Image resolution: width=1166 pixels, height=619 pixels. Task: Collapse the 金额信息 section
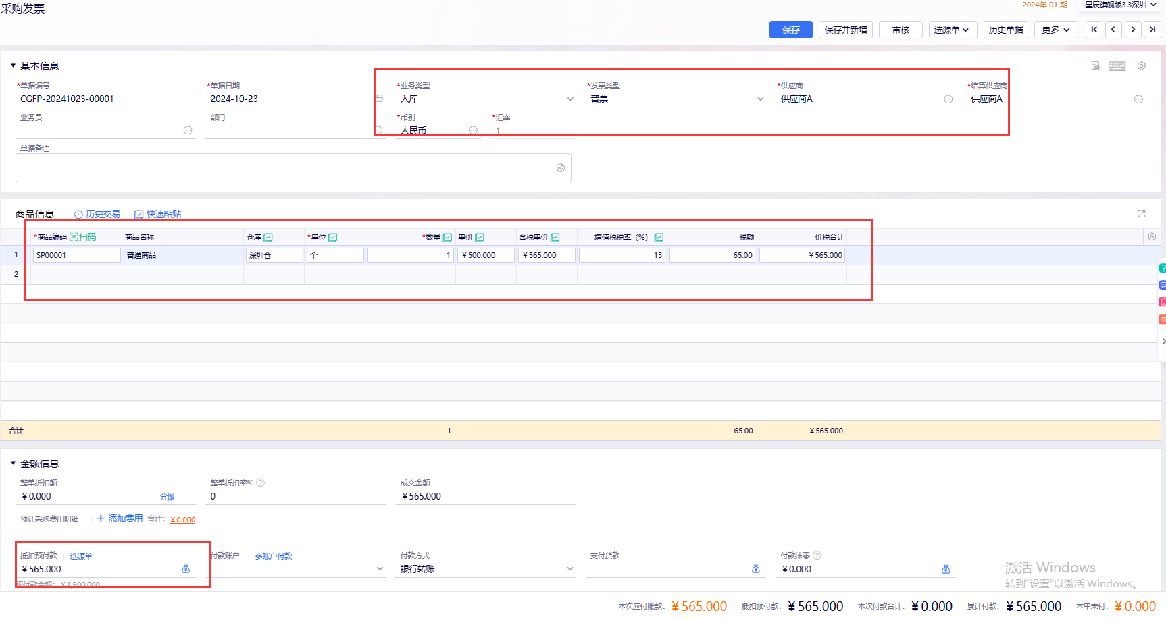tap(13, 463)
